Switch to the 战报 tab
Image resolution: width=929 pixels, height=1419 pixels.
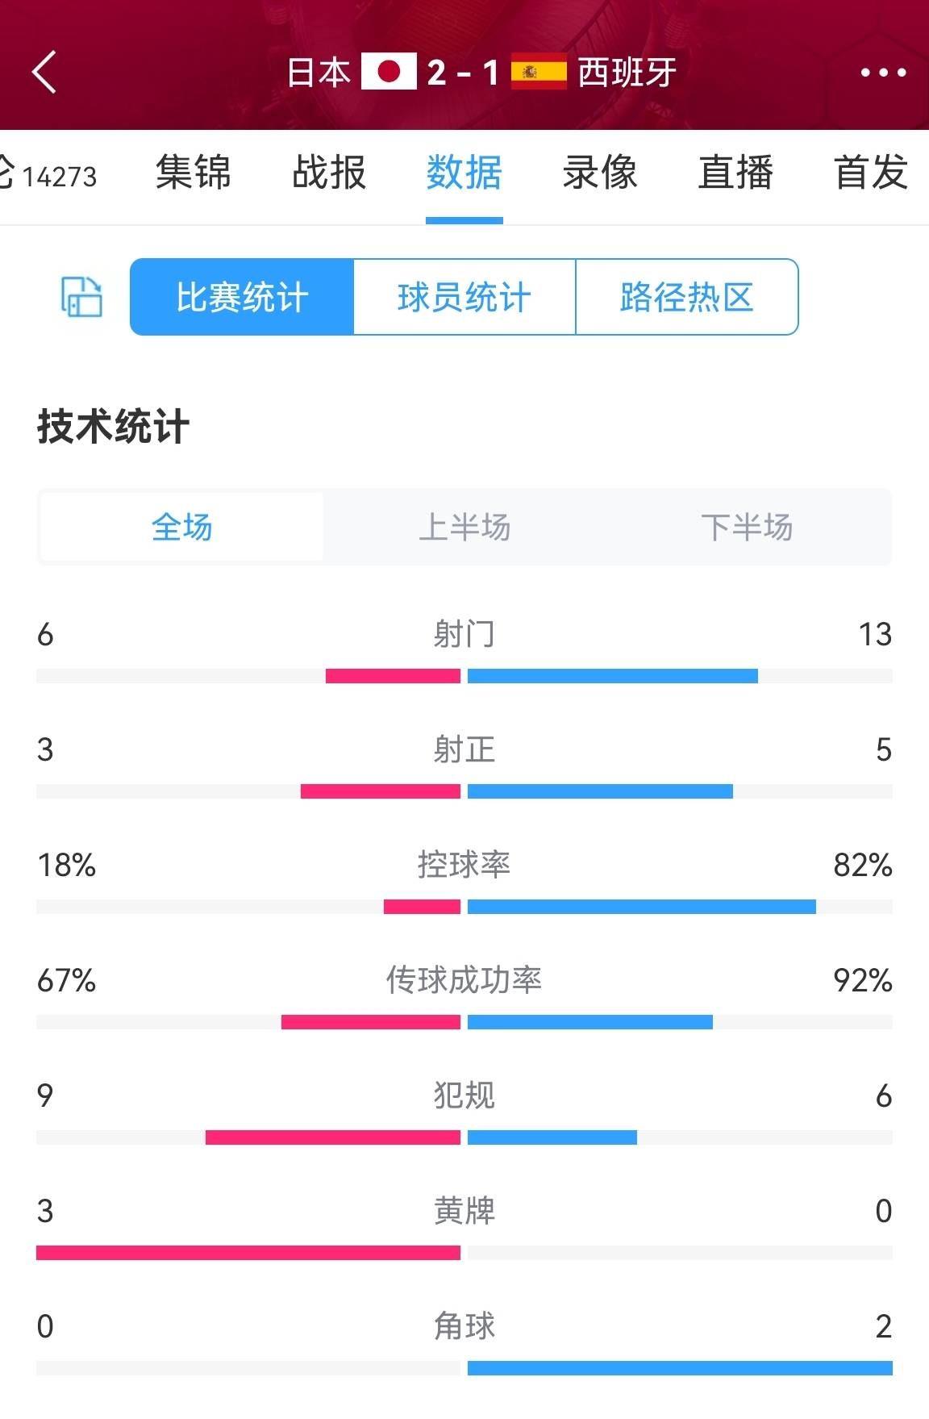329,173
